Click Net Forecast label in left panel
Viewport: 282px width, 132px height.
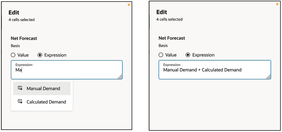pos(24,38)
